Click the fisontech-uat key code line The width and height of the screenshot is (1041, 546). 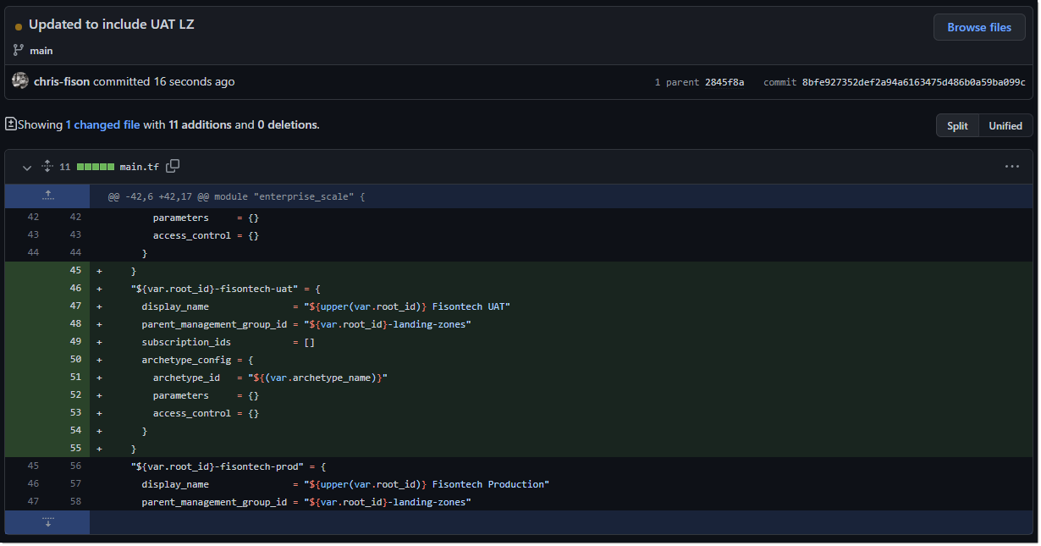225,289
